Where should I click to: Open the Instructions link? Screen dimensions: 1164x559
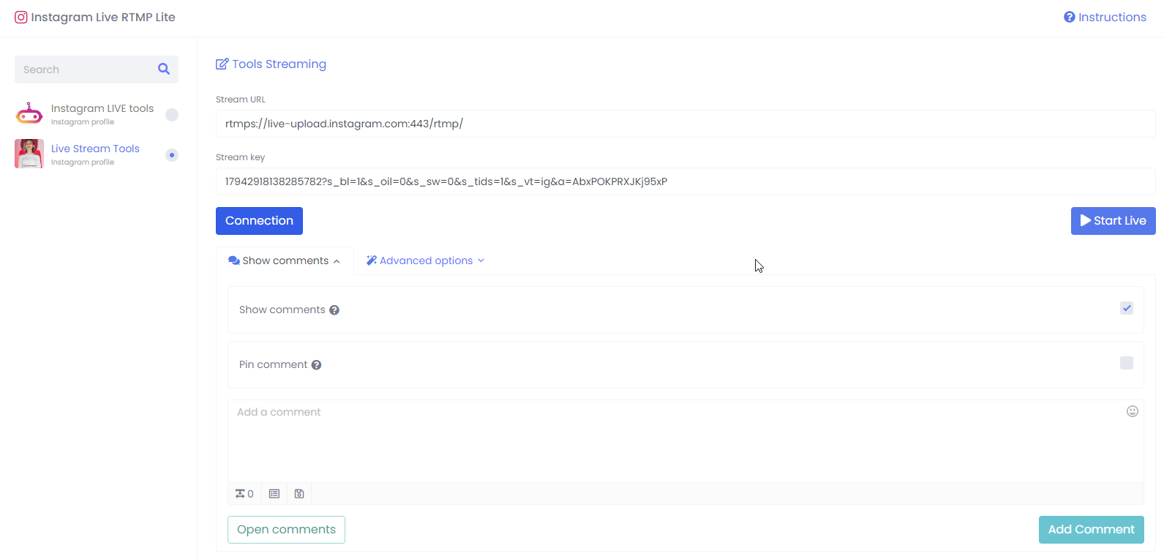coord(1105,17)
